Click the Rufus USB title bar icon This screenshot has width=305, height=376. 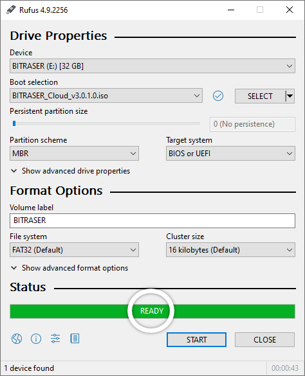pyautogui.click(x=11, y=10)
